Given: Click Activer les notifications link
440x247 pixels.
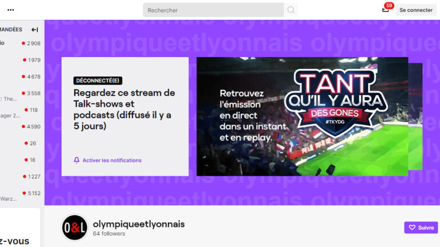Looking at the screenshot, I should (x=112, y=160).
